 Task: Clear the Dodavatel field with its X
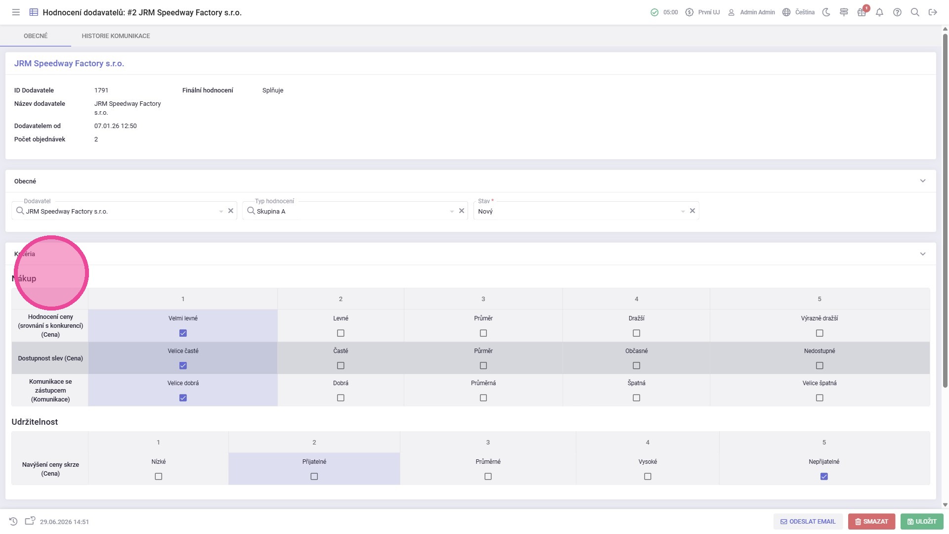click(230, 211)
